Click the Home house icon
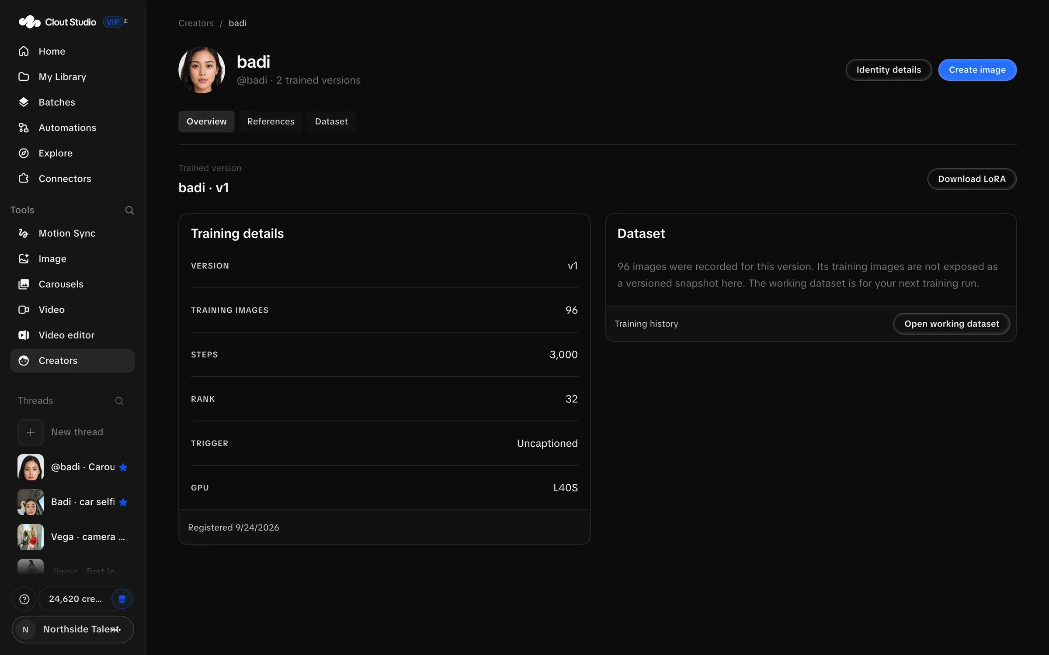This screenshot has height=655, width=1049. [x=24, y=51]
